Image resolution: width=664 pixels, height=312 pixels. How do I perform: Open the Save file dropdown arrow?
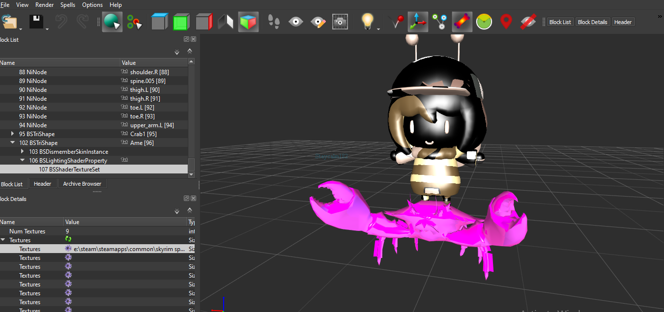coord(47,29)
